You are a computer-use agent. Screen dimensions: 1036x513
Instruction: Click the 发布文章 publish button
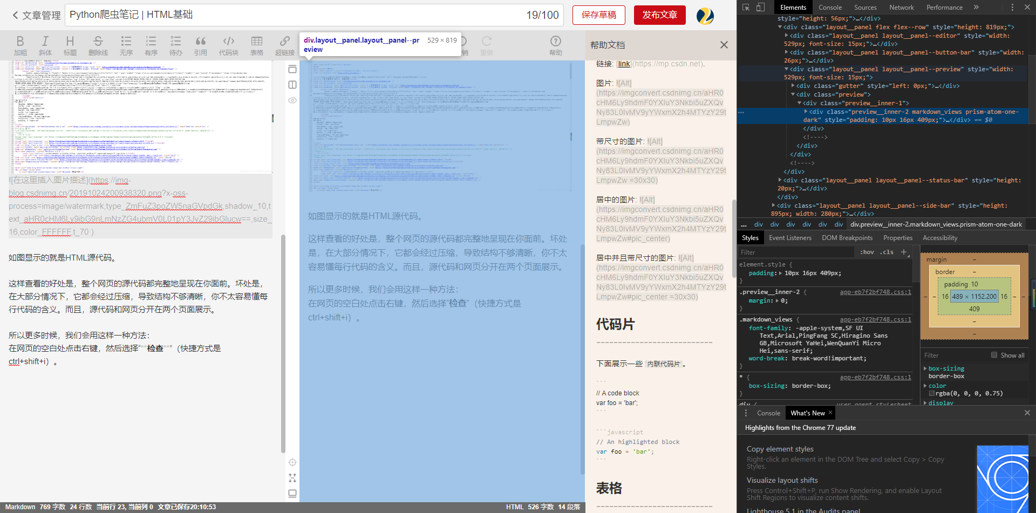tap(659, 15)
